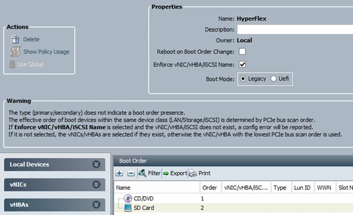This screenshot has height=215, width=353.
Task: Click the Use Global action link
Action: click(x=30, y=64)
